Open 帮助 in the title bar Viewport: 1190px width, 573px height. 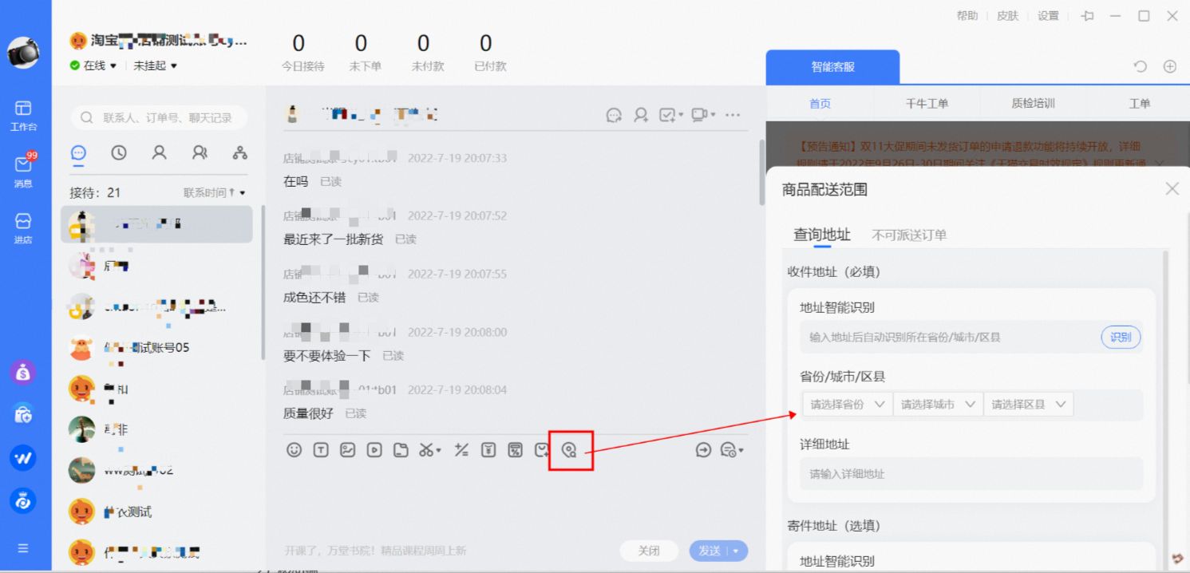[x=967, y=16]
